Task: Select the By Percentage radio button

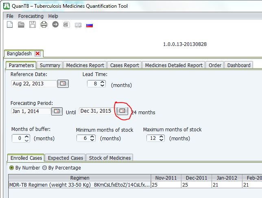Action: [44, 168]
